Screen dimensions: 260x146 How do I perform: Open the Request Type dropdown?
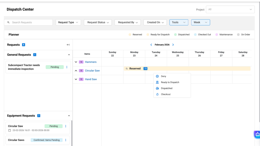pos(68,22)
